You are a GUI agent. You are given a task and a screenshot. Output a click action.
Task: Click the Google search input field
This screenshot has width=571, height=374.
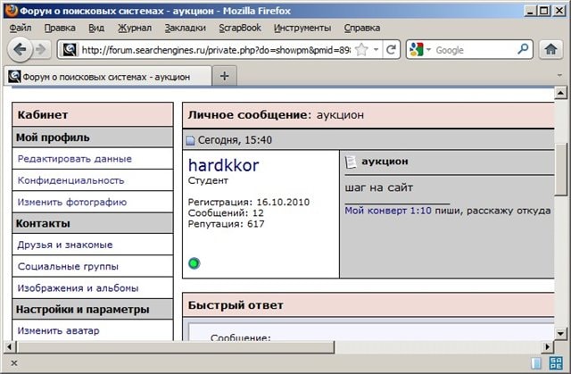coord(474,49)
